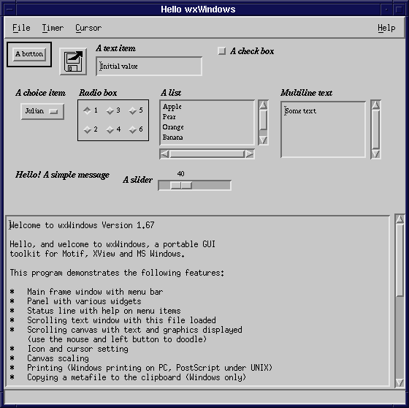409x408 pixels.
Task: Click Multiline text scroll down arrow
Action: (x=375, y=154)
